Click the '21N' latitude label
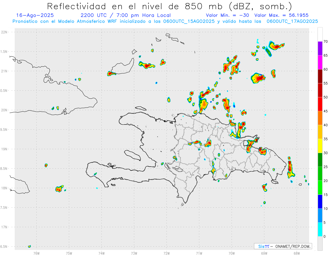Image resolution: width=333 pixels, height=257 pixels. (x=5, y=71)
